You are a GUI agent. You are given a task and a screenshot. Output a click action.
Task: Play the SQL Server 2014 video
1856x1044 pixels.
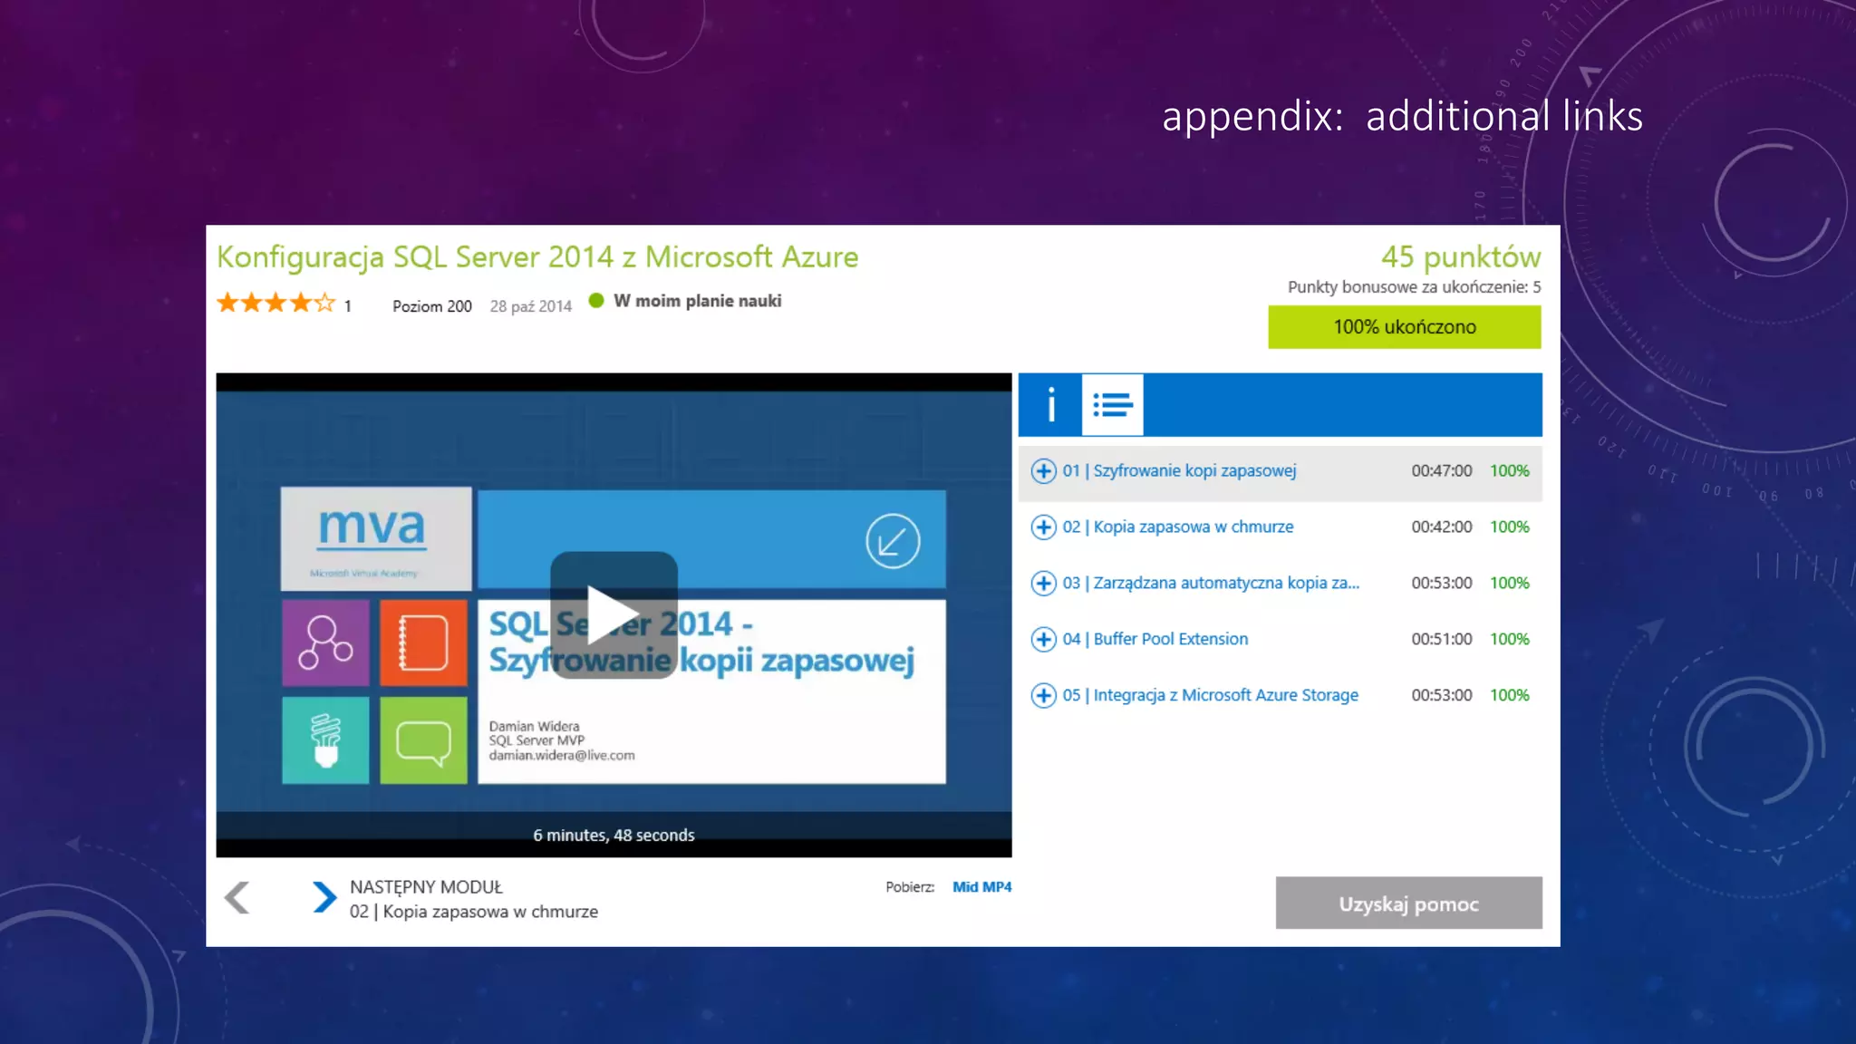614,614
